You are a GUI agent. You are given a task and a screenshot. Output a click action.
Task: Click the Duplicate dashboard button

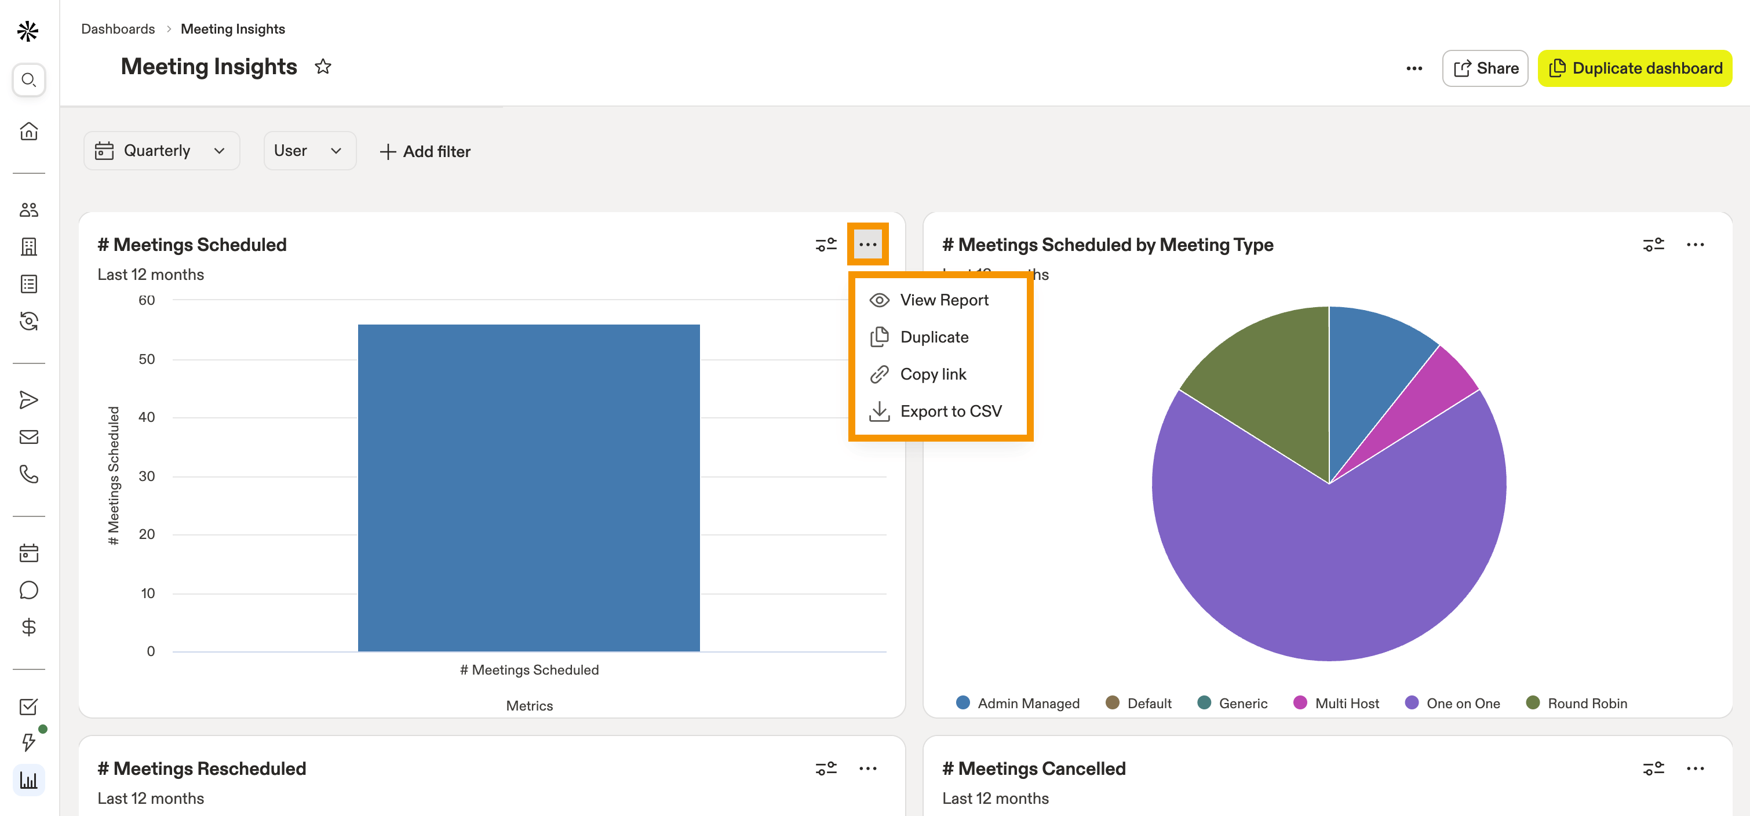[x=1635, y=68]
